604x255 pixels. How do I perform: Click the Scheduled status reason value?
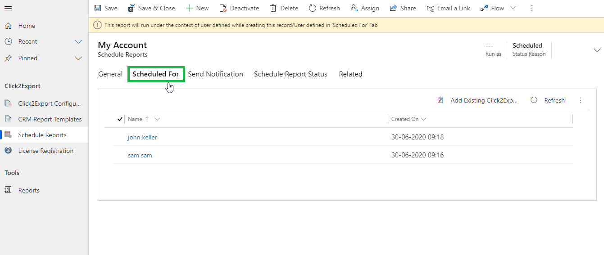click(527, 45)
